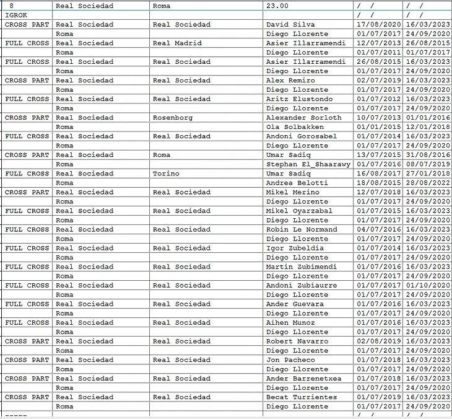
Task: Select the 12/07/2018 start date cell
Action: [x=378, y=192]
